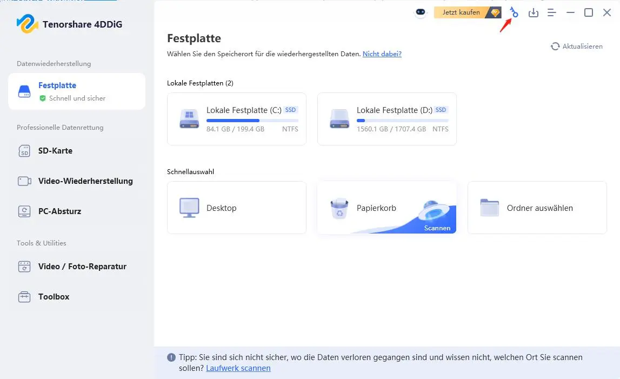Viewport: 620px width, 379px height.
Task: Click the license key registration icon
Action: (514, 12)
